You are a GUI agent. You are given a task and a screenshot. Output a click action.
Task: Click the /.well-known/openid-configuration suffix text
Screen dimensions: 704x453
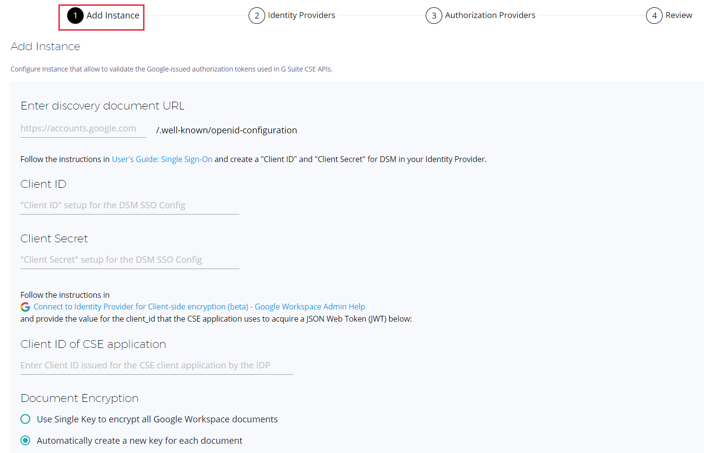pyautogui.click(x=226, y=130)
